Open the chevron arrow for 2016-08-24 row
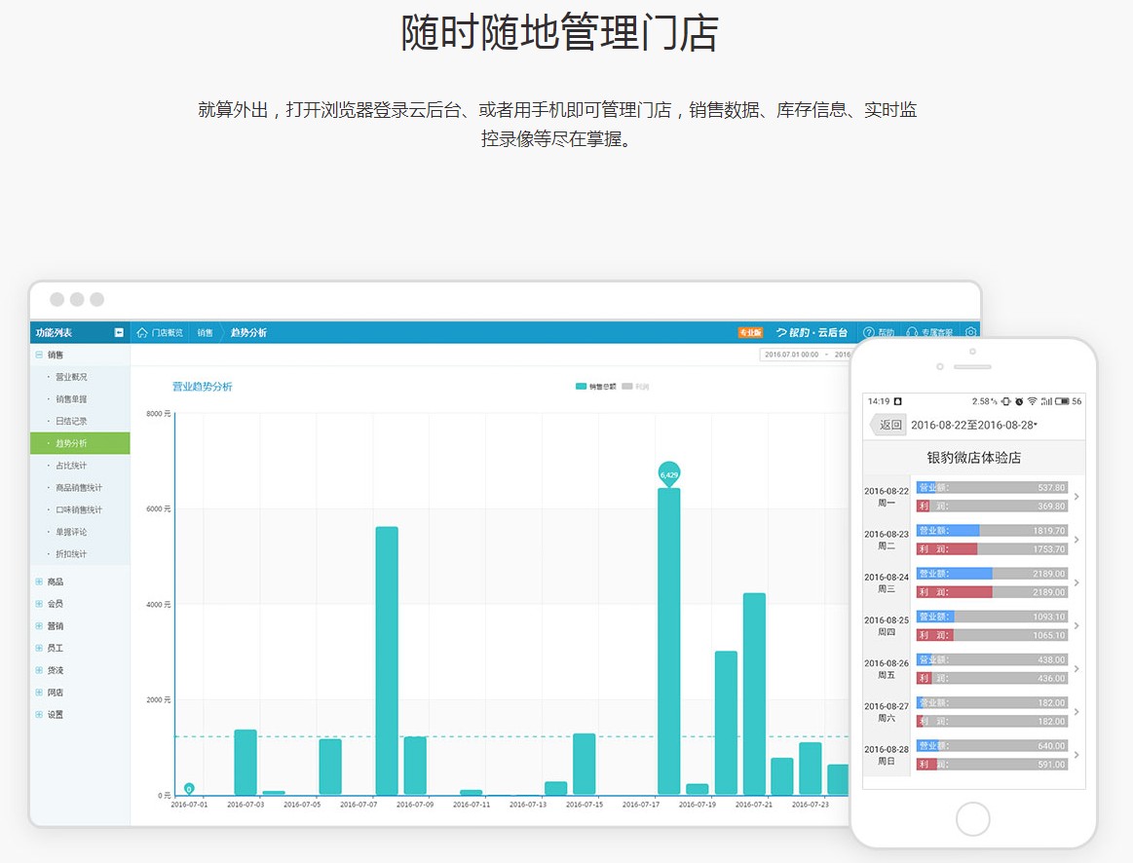Viewport: 1133px width, 863px height. 1076,582
